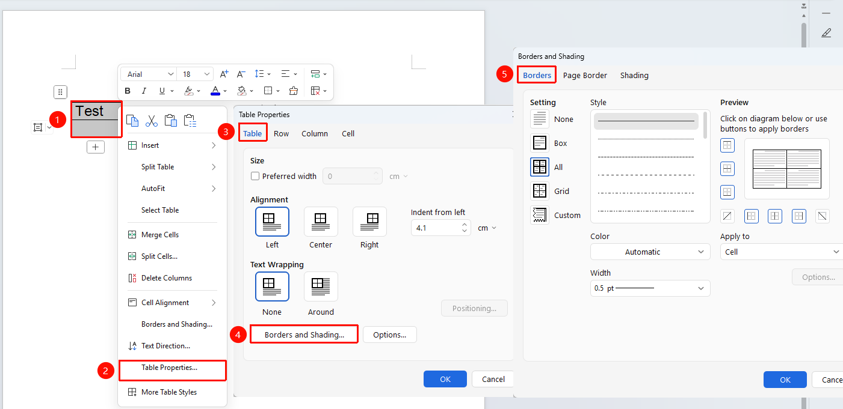Click the paste icon in context menu

(171, 121)
